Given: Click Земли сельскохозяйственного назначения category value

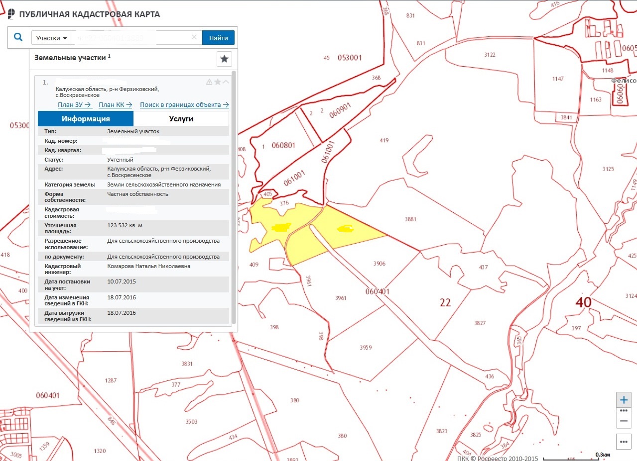Looking at the screenshot, I should click(164, 184).
